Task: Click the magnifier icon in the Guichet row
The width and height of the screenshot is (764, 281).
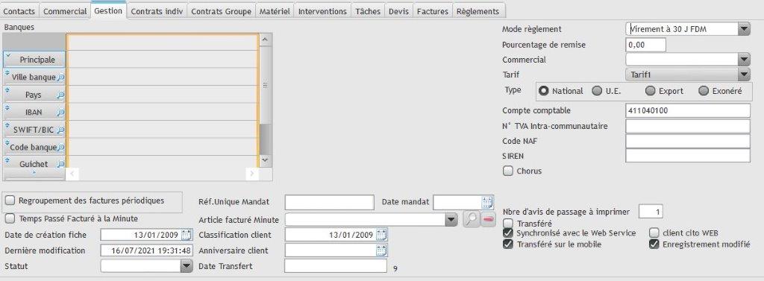Action: pos(61,164)
